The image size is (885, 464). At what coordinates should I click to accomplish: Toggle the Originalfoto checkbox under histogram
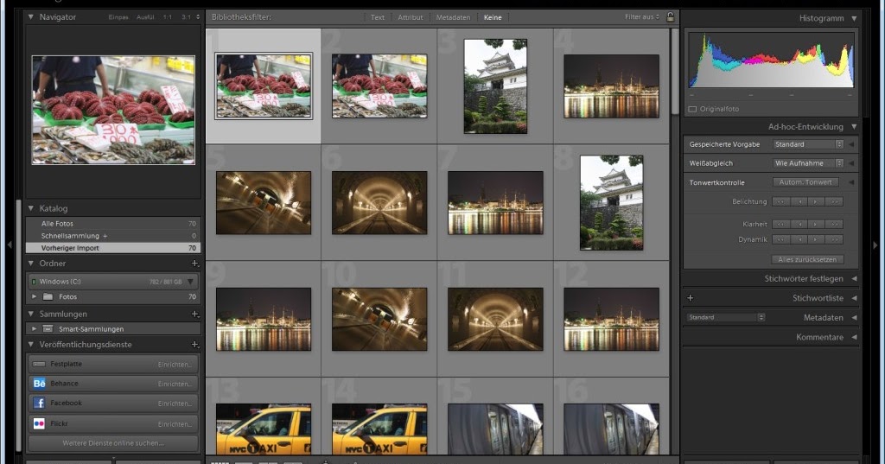coord(692,109)
